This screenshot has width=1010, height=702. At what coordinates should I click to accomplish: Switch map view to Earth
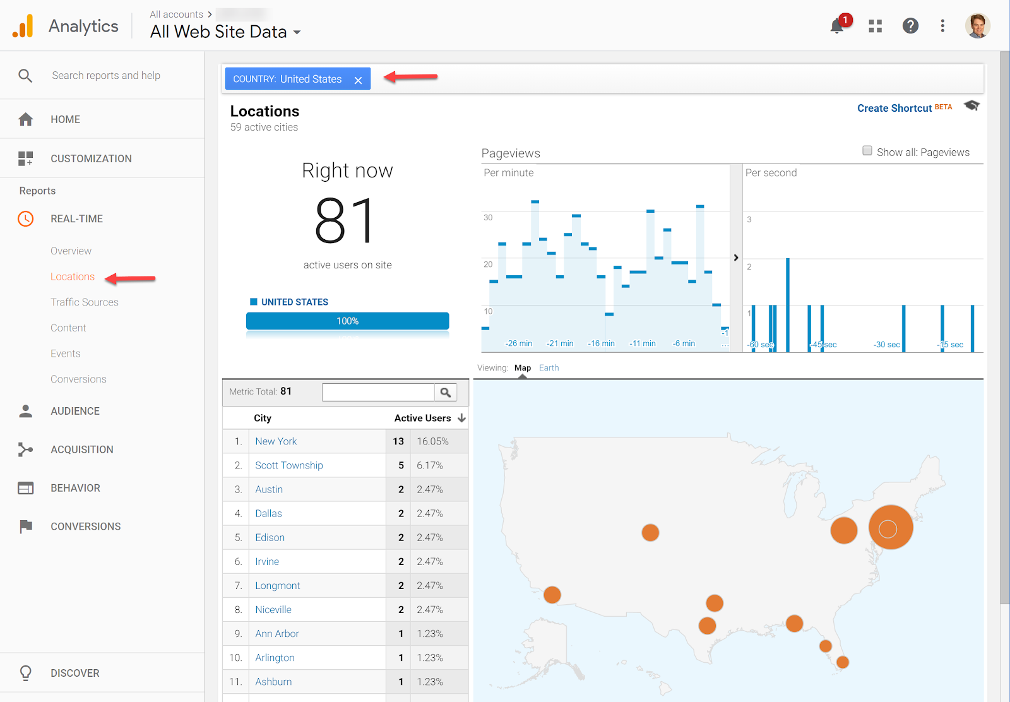(x=549, y=368)
